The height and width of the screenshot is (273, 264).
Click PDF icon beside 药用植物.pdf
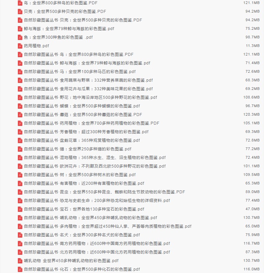(x=20, y=46)
